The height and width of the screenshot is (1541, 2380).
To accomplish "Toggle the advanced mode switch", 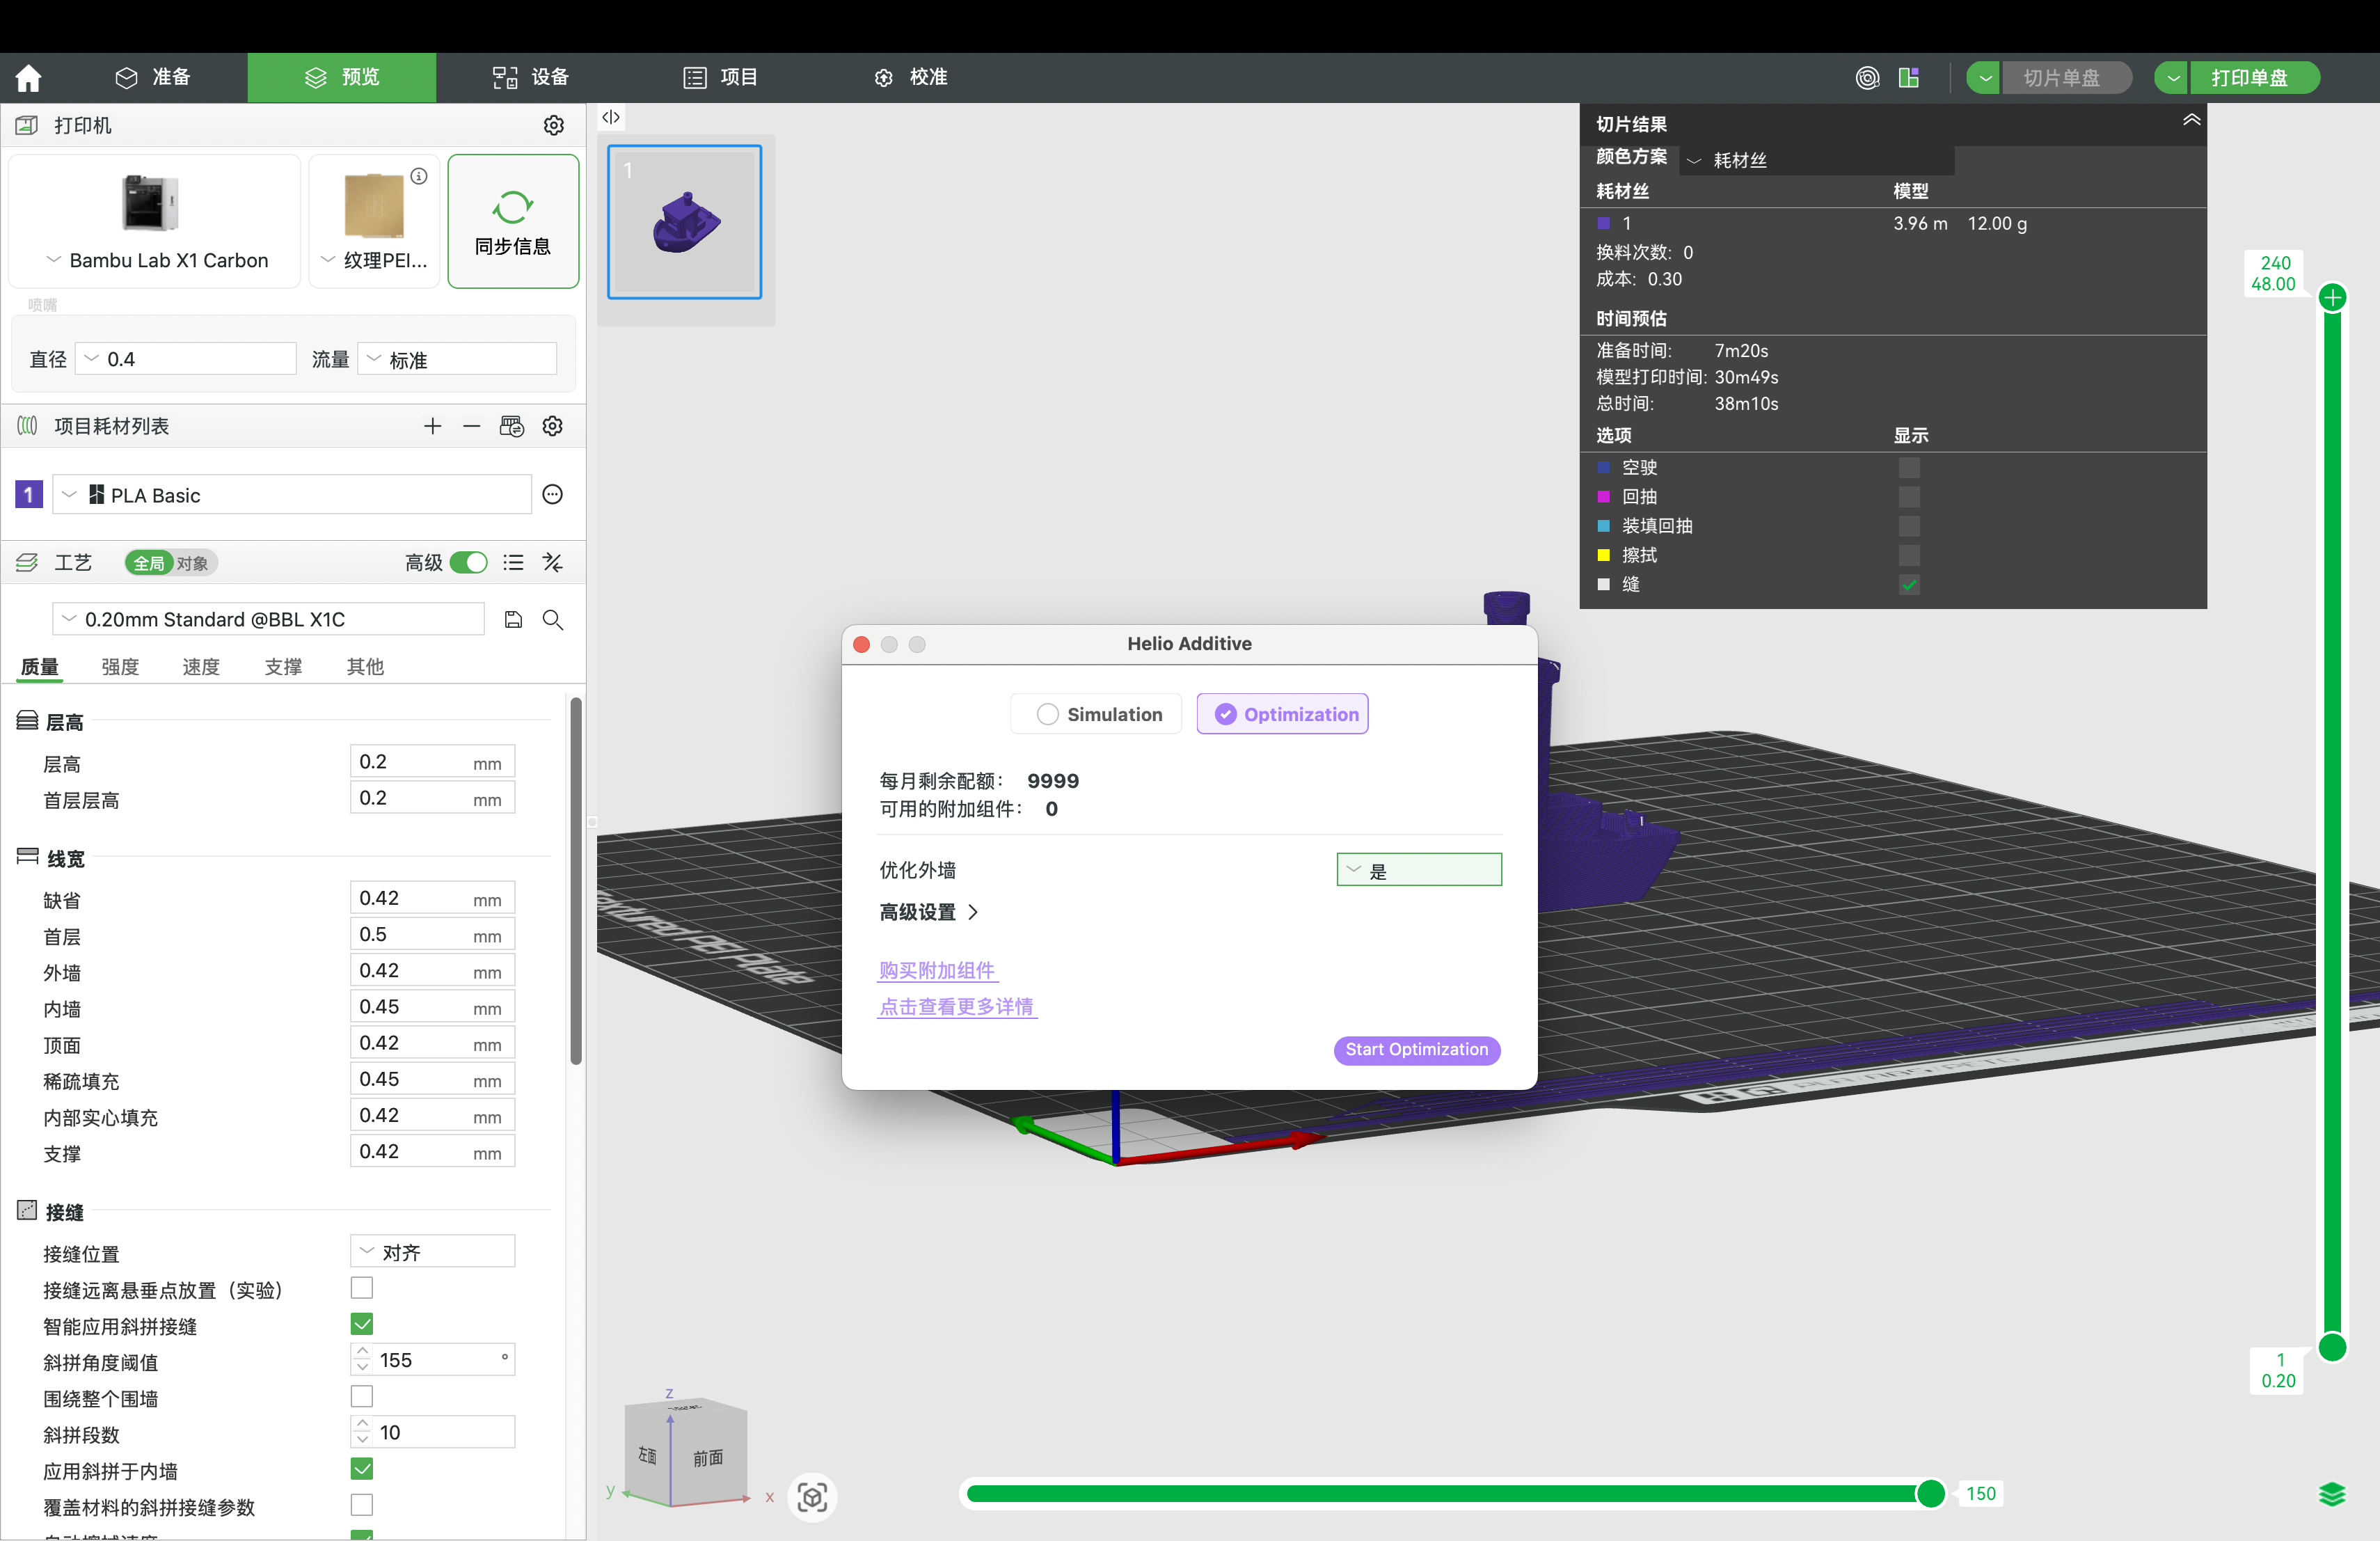I will 468,563.
